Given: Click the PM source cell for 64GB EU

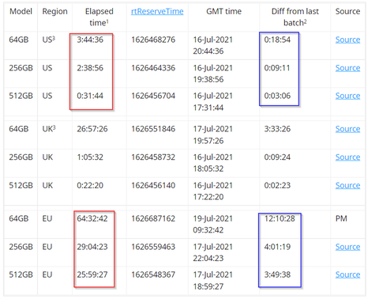Looking at the screenshot, I should 341,218.
